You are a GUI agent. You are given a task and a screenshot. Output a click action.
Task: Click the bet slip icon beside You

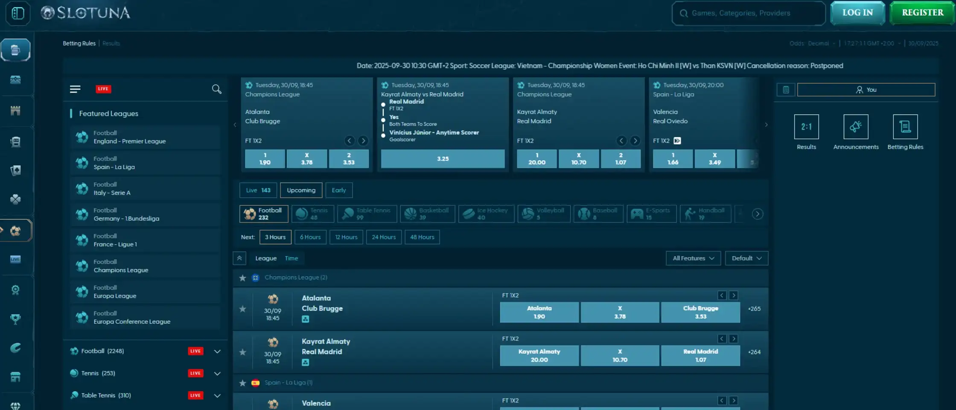pos(786,90)
